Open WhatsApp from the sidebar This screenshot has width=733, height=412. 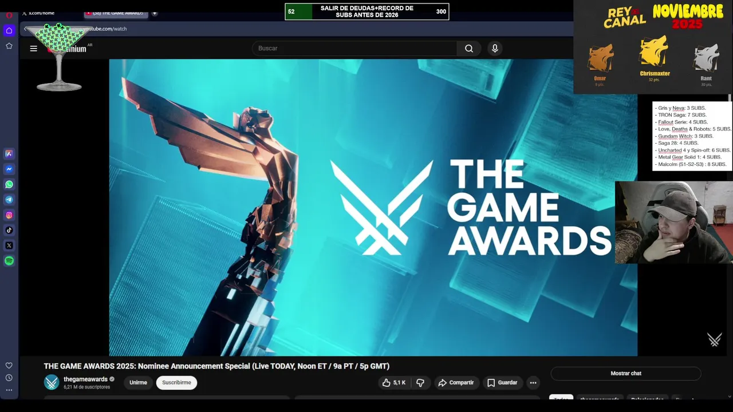(x=9, y=184)
